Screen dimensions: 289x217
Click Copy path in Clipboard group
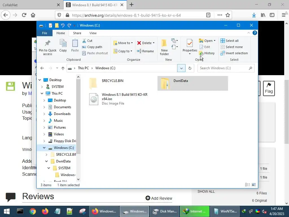92,47
